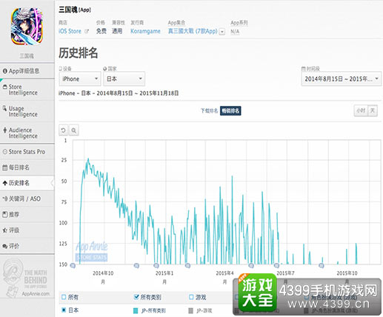Click the calendar icon beside 每日排名
This screenshot has width=383, height=317.
point(4,167)
